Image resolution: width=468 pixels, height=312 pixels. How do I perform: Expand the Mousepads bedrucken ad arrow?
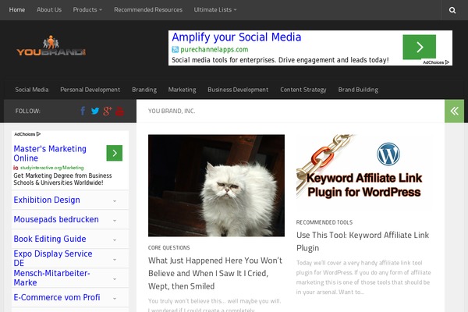115,220
